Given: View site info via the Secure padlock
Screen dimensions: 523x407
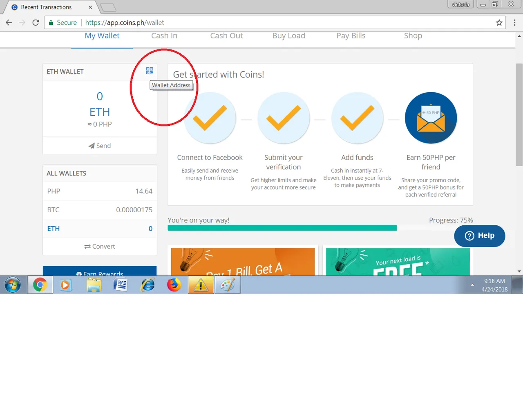Looking at the screenshot, I should coord(63,22).
